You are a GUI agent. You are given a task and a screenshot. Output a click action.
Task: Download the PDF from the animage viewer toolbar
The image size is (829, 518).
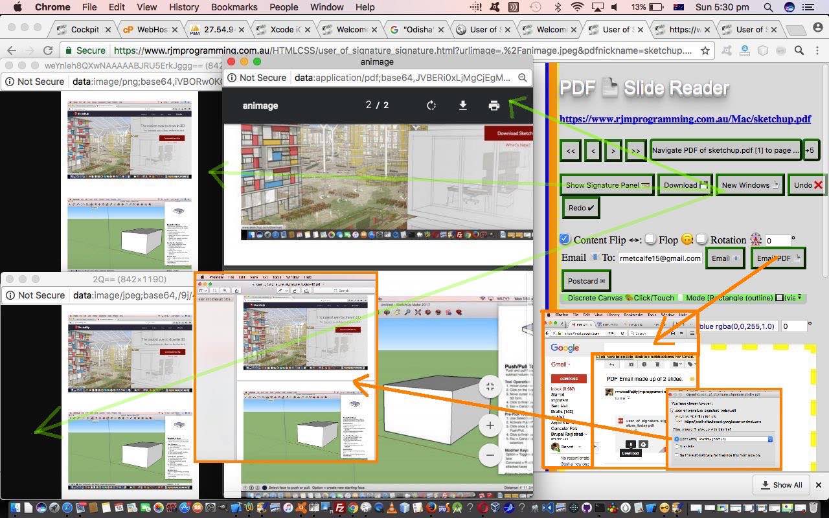click(x=463, y=106)
